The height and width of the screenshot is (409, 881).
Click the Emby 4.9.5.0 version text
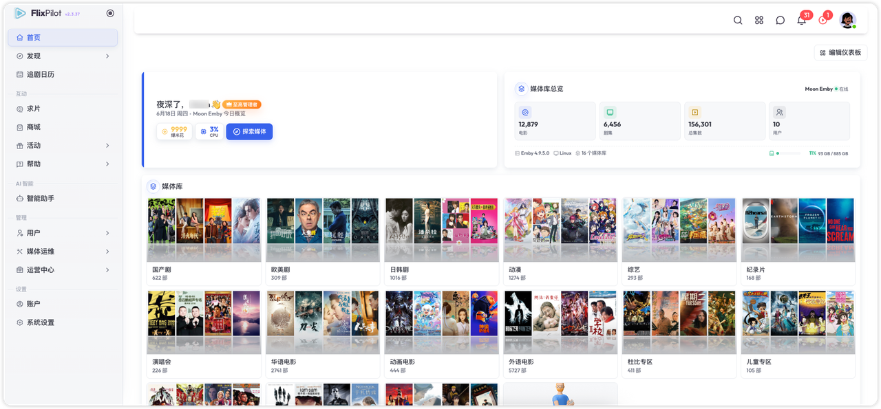tap(535, 153)
